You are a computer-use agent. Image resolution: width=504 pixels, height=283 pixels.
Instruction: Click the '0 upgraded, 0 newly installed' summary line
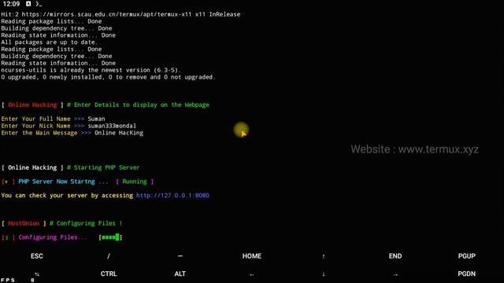108,77
